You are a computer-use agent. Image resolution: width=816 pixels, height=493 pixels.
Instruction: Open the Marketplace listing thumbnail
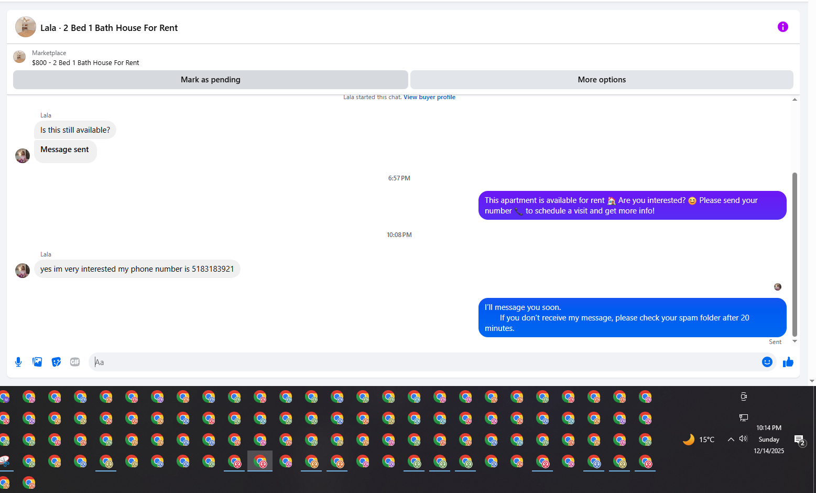click(x=19, y=57)
